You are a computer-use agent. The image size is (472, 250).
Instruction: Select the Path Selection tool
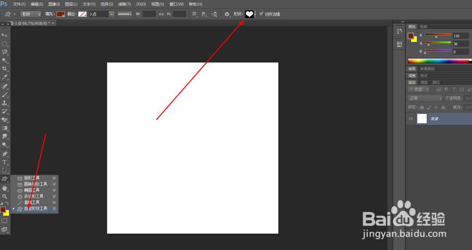click(x=5, y=171)
